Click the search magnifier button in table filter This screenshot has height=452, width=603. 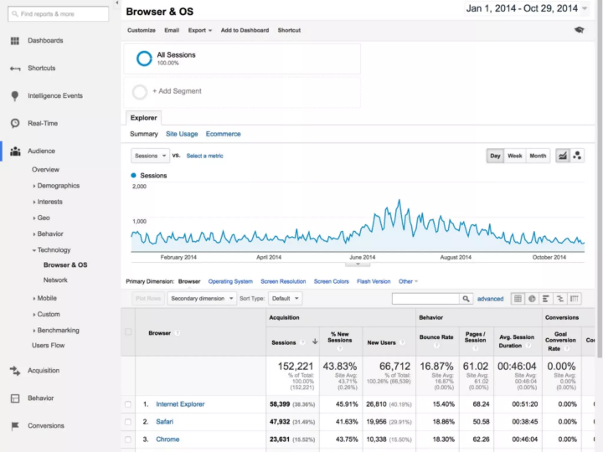click(x=466, y=299)
